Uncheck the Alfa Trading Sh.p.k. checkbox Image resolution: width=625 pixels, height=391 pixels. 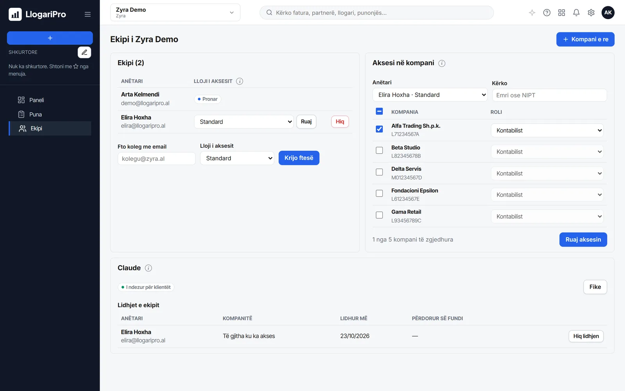(379, 129)
